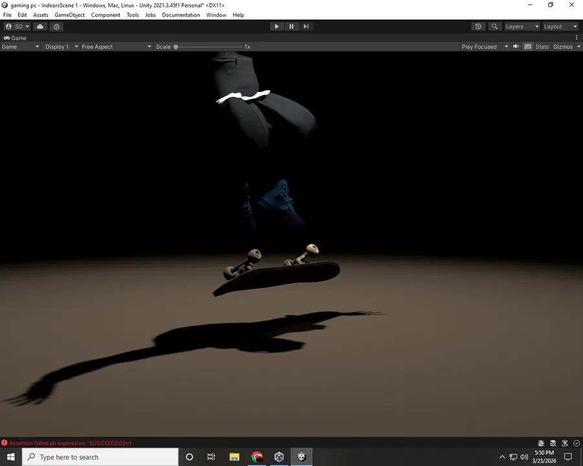Click the red error icon in status bar
The width and height of the screenshot is (583, 466).
click(5, 443)
